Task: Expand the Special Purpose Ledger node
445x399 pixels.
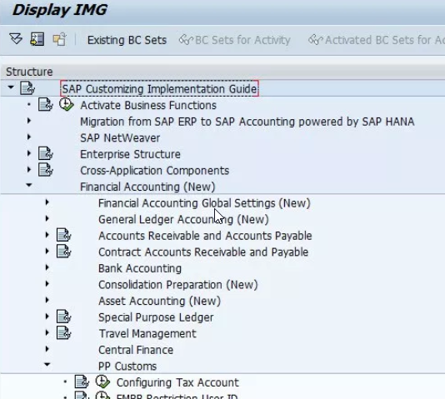Action: pyautogui.click(x=47, y=317)
